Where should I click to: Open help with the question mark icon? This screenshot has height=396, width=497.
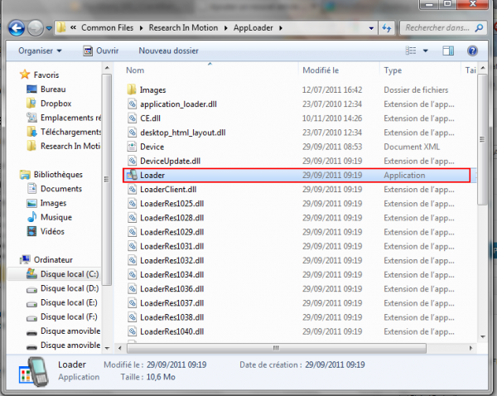coord(472,51)
